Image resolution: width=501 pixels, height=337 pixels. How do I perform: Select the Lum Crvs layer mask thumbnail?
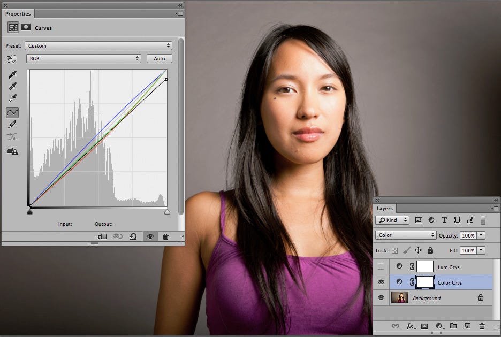[425, 266]
